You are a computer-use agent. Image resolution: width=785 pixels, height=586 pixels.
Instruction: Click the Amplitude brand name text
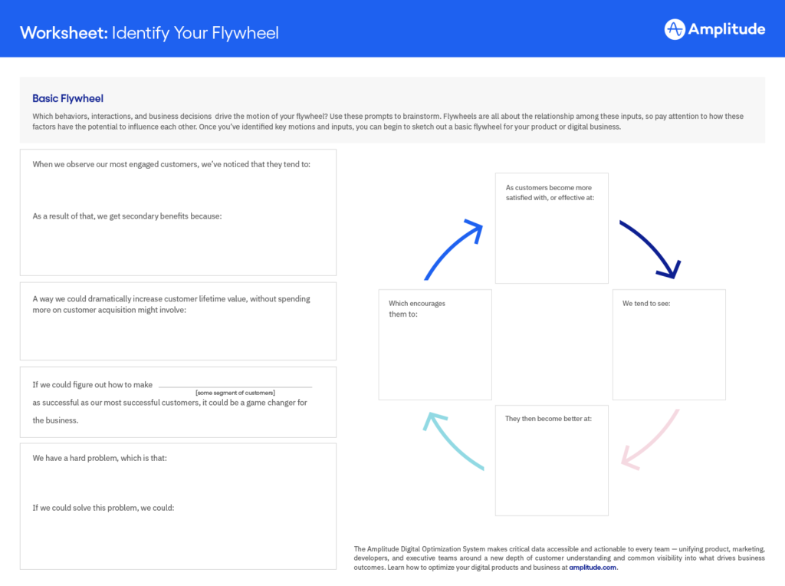(x=727, y=30)
